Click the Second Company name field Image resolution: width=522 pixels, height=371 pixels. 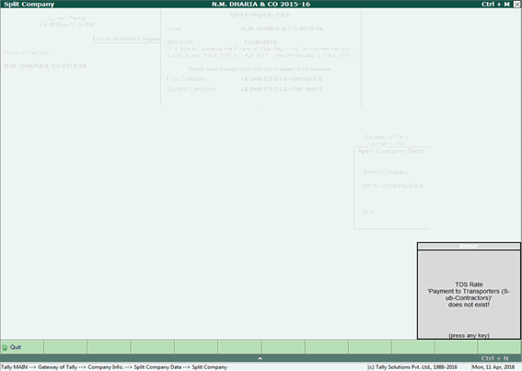(282, 89)
